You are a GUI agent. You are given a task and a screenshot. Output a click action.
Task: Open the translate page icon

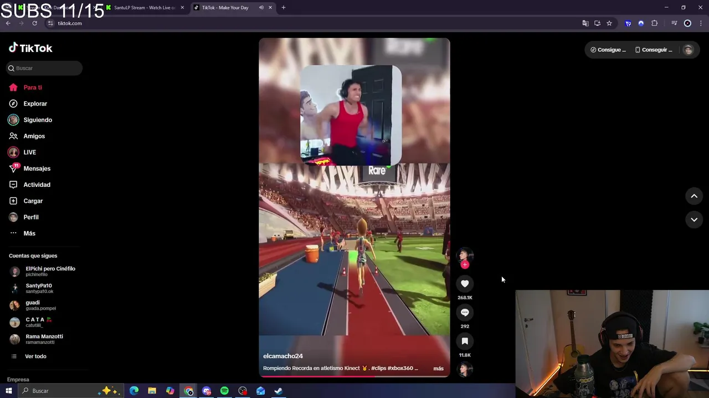[585, 23]
